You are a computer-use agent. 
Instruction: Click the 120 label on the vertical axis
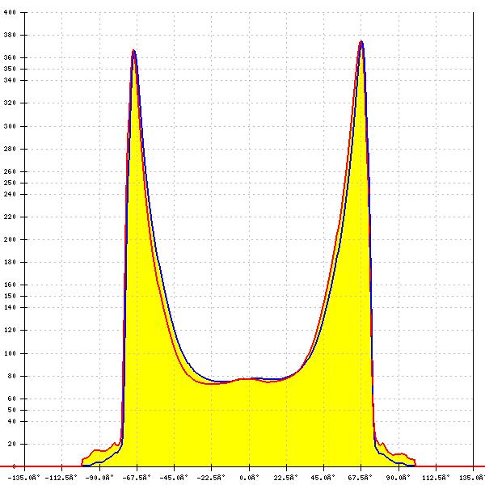[10, 330]
